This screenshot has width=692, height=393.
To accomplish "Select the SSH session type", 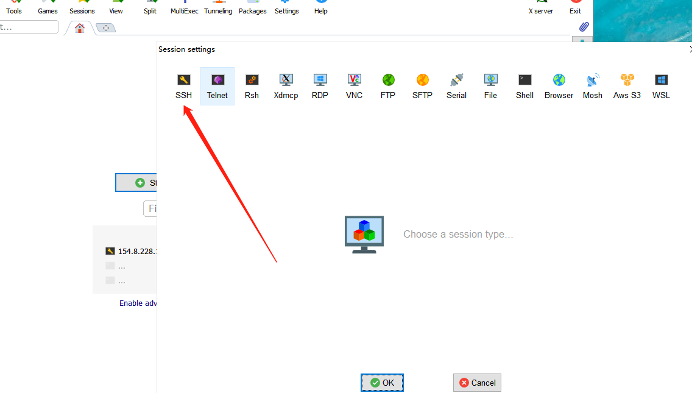I will click(x=183, y=86).
